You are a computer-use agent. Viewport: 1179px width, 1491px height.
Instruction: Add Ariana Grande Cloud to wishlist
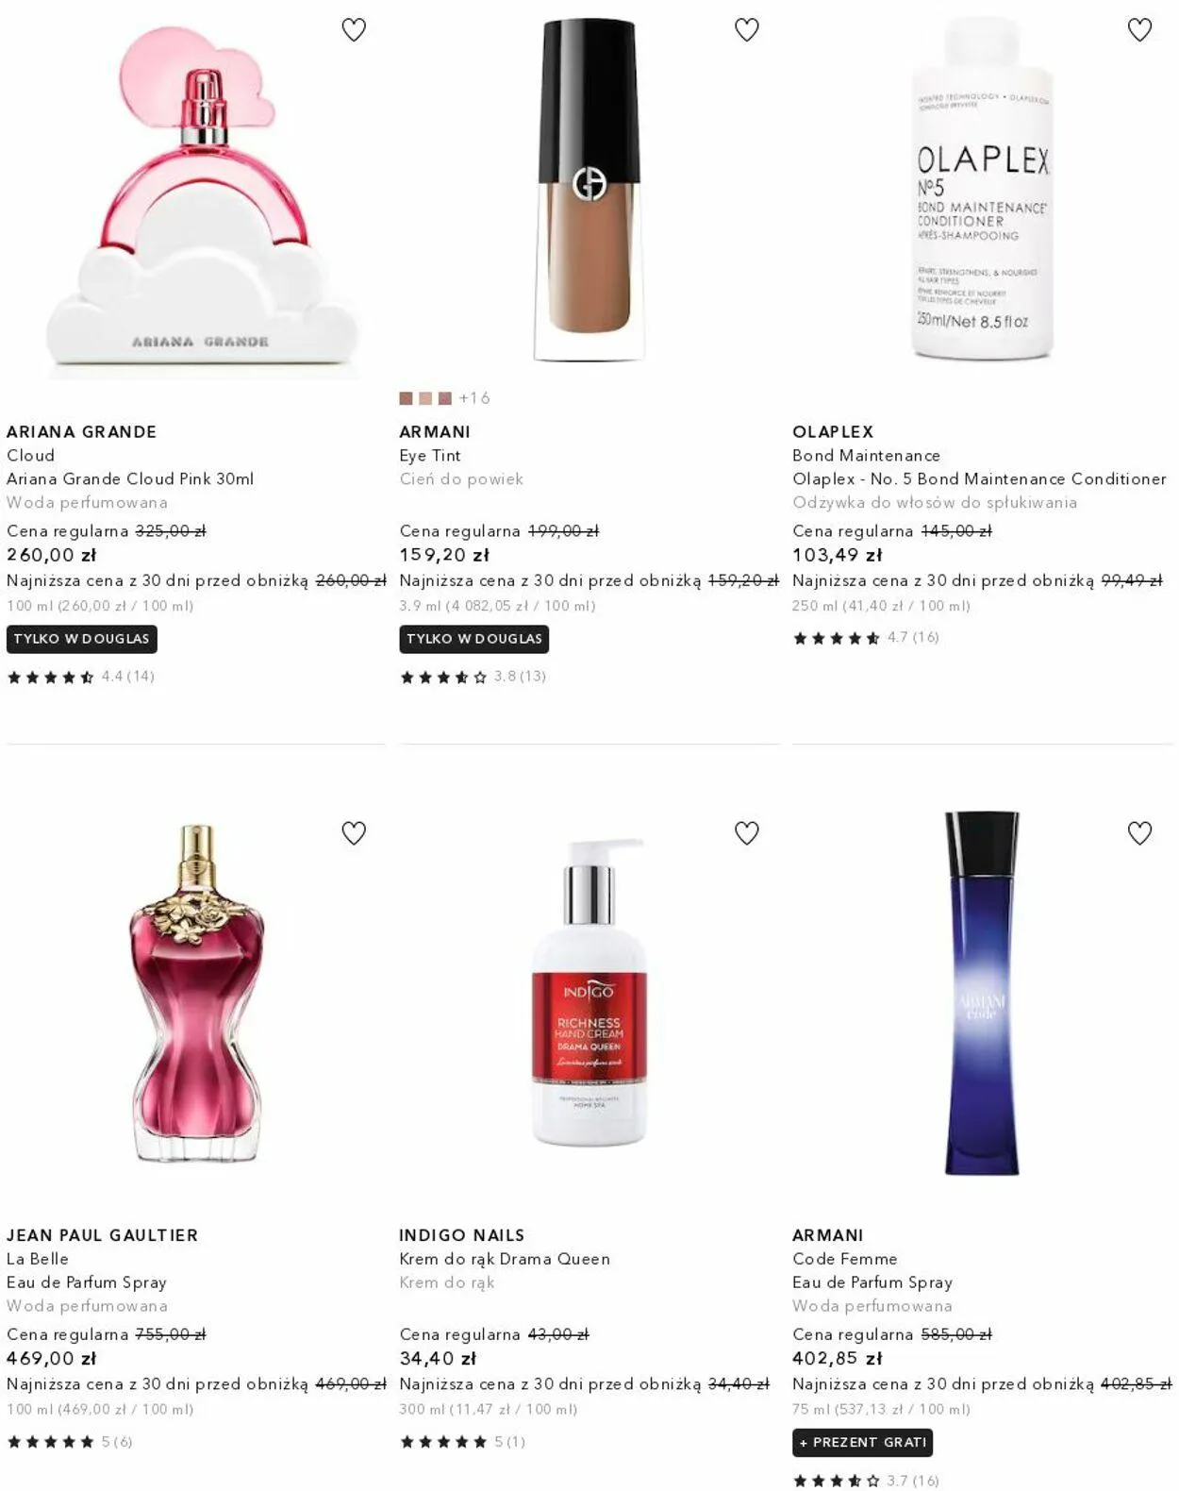click(x=354, y=30)
